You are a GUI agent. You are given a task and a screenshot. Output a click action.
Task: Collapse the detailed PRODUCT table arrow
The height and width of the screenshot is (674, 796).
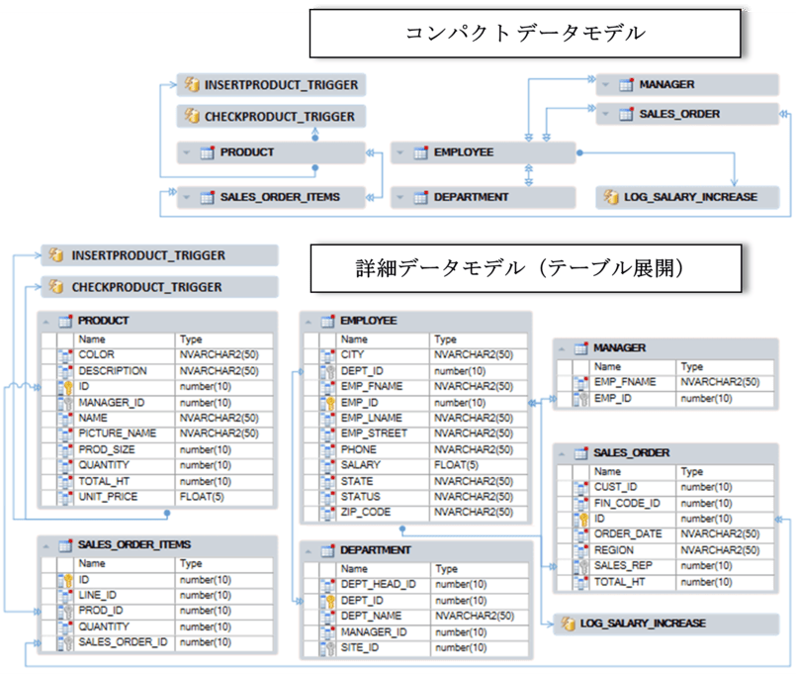pos(46,322)
